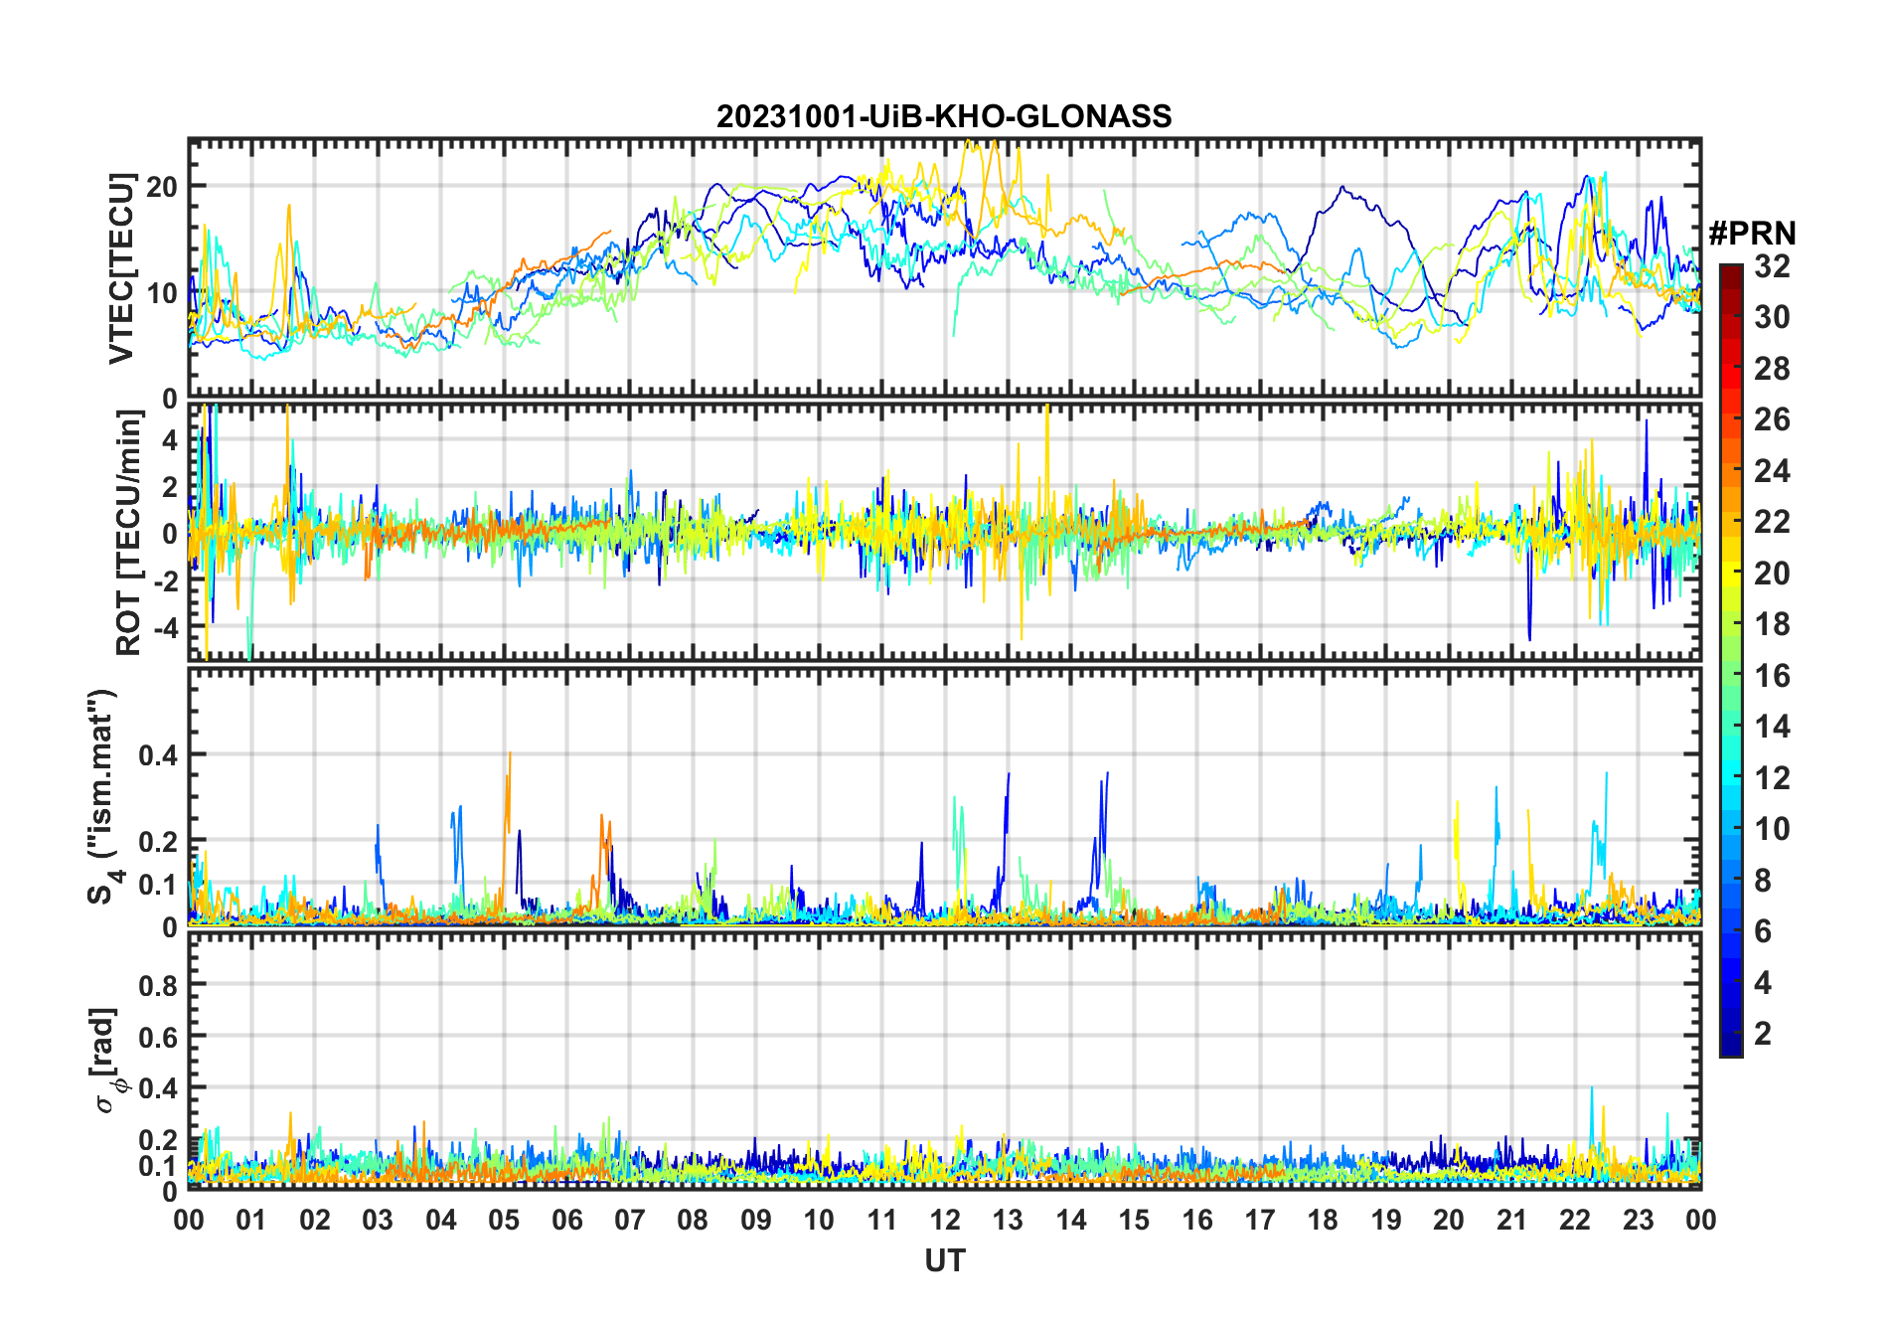The width and height of the screenshot is (1890, 1322).
Task: Click hour label 08 on the UT axis
Action: [693, 1221]
